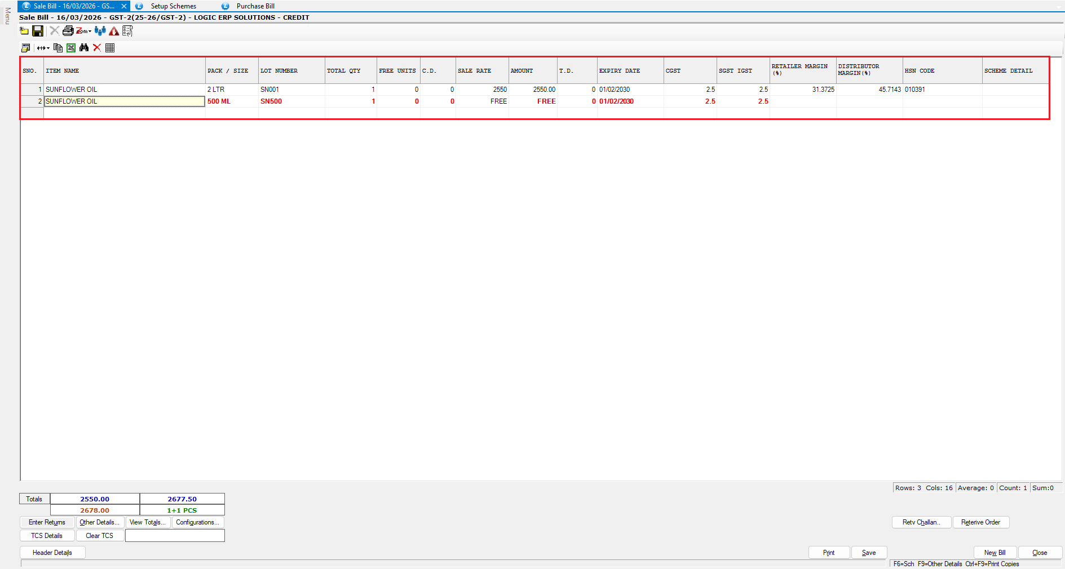Click the checklist icon in toolbar

click(x=127, y=31)
